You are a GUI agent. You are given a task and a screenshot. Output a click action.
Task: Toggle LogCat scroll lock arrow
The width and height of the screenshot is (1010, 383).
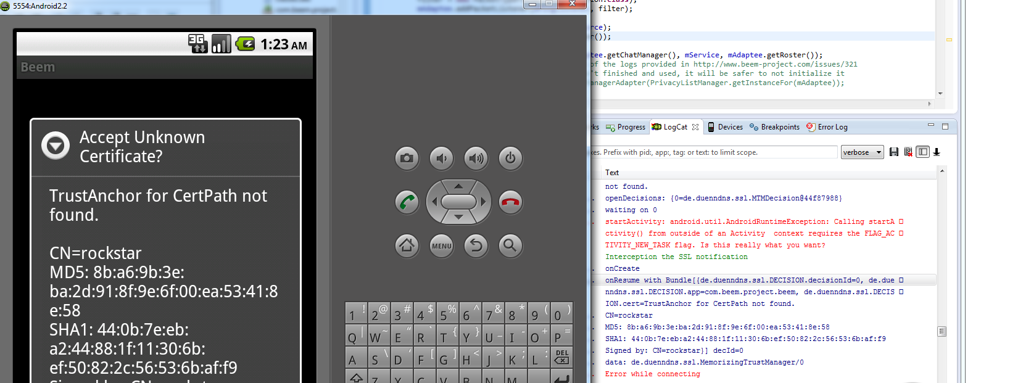pos(937,152)
